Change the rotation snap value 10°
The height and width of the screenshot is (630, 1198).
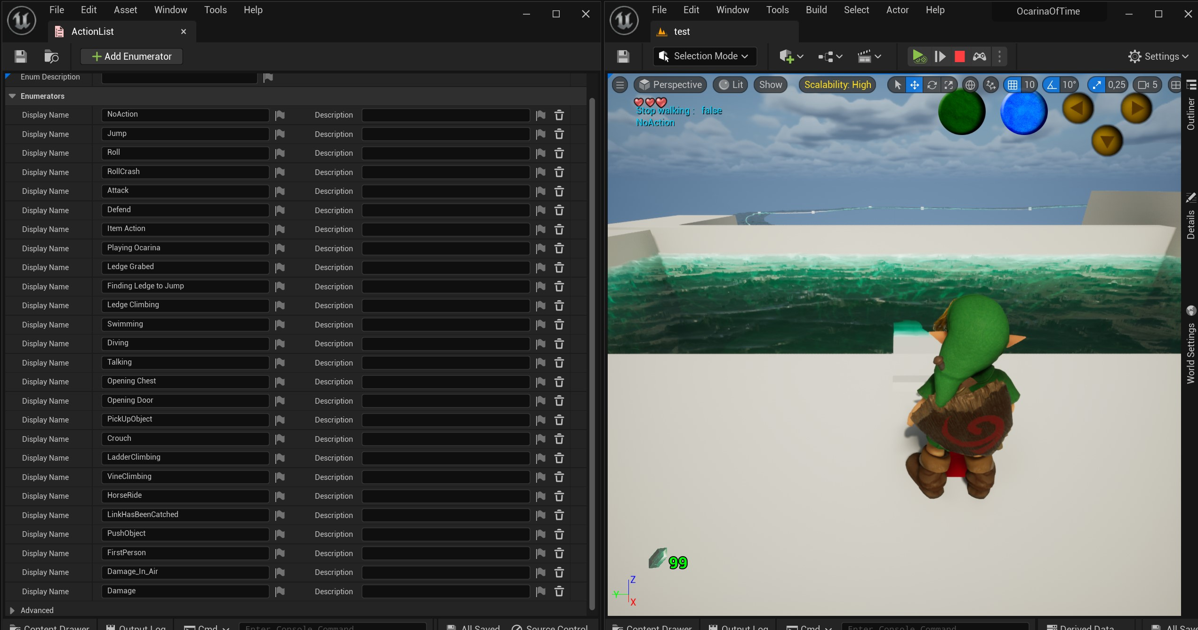1069,85
